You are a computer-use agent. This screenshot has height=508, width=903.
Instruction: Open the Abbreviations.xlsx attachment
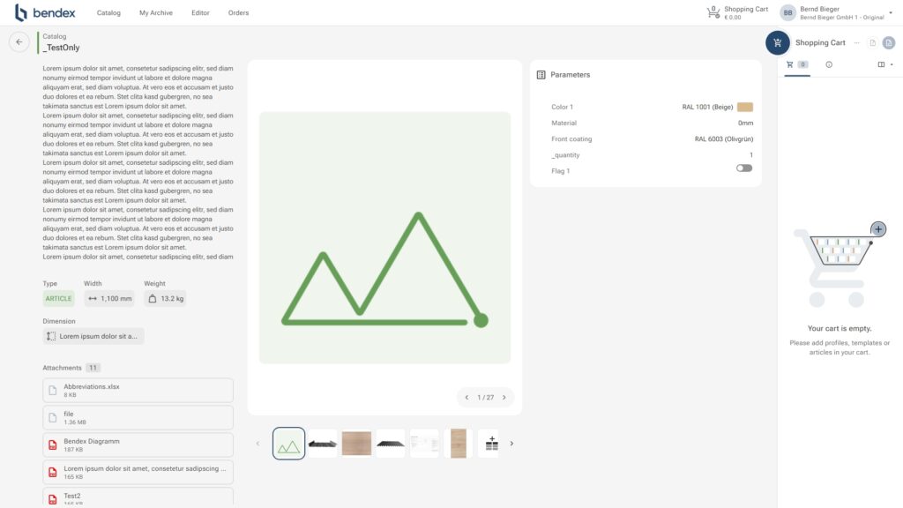pyautogui.click(x=138, y=390)
